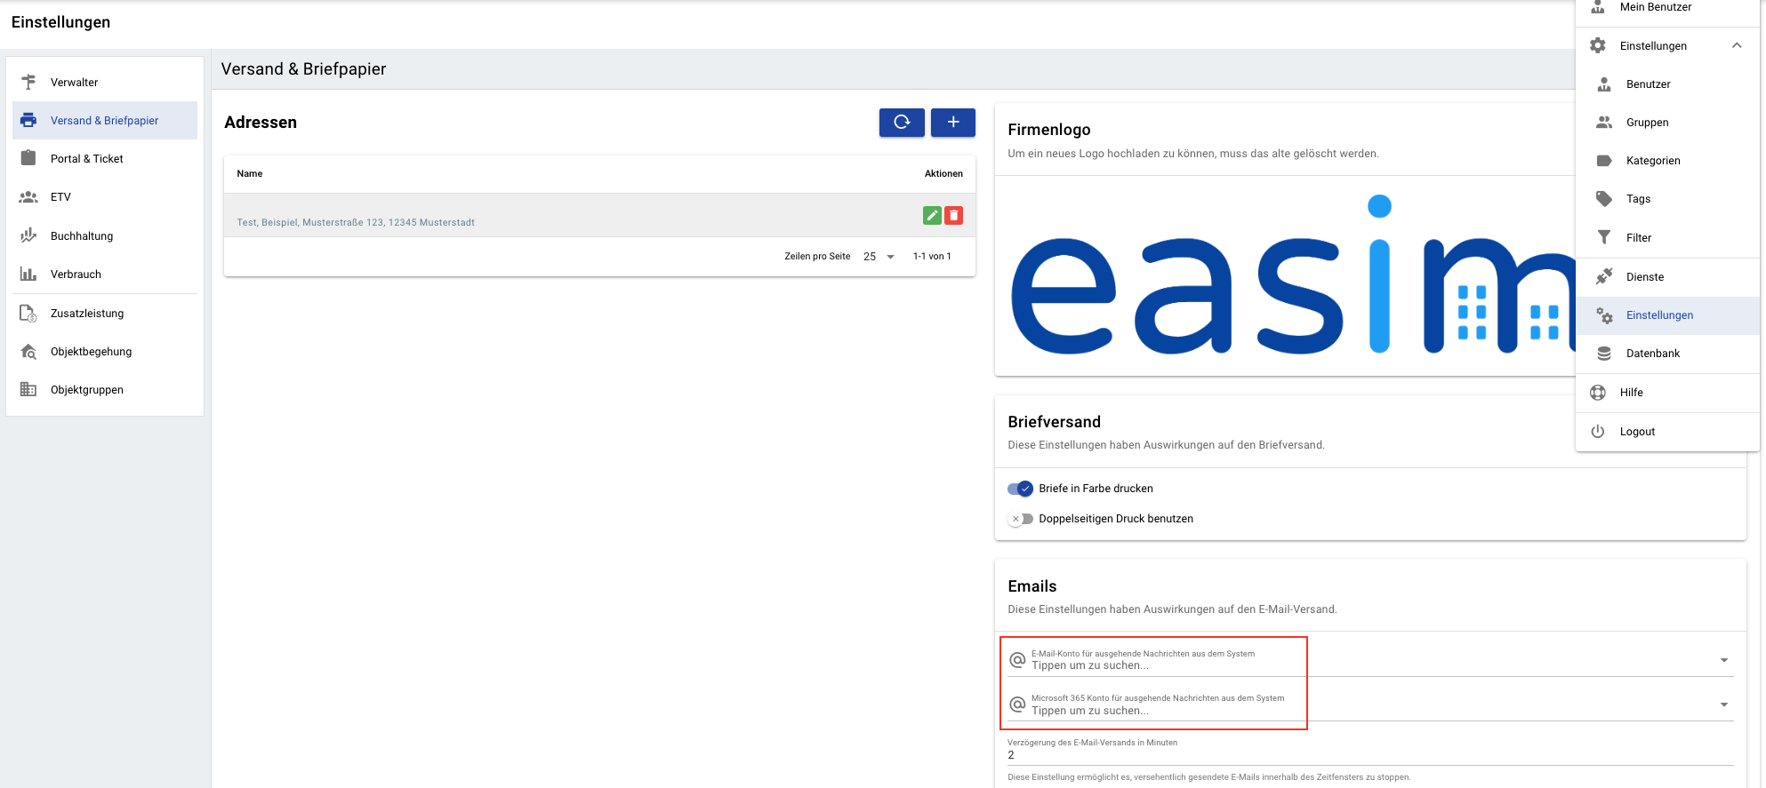Open the E-Mail-Konto outgoing messages dropdown
The image size is (1766, 788).
tap(1724, 660)
